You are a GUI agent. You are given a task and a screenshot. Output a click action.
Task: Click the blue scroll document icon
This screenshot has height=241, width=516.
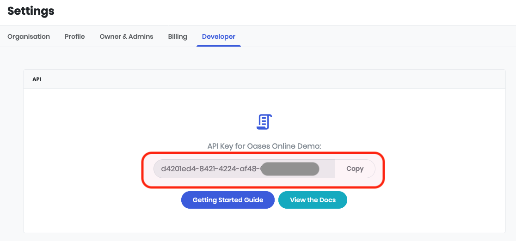click(x=264, y=122)
